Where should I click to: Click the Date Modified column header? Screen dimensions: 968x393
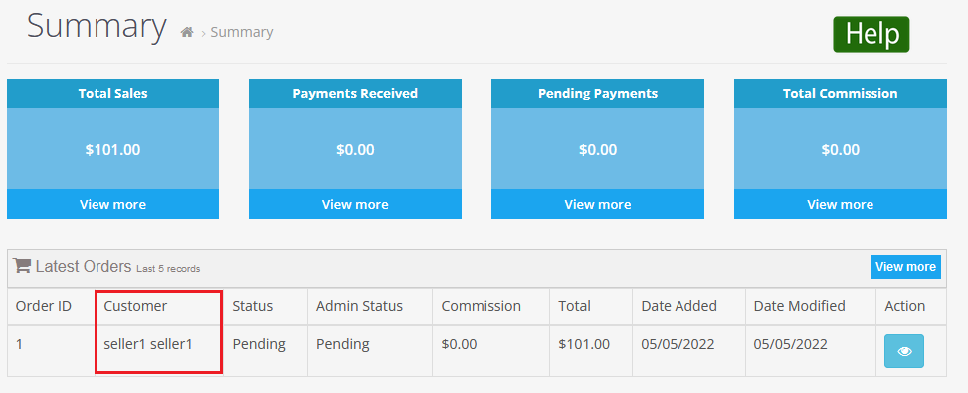tap(800, 306)
